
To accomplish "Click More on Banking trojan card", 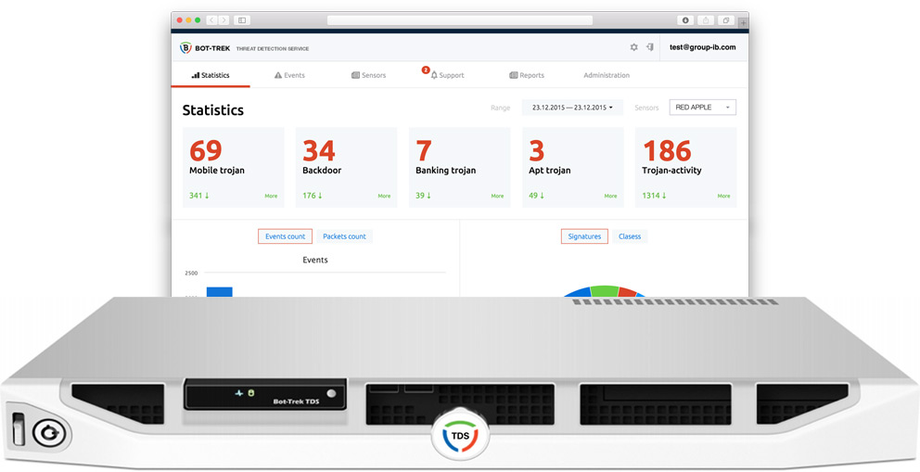I will tap(497, 196).
